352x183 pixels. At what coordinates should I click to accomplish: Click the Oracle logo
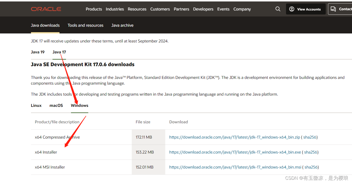pos(46,9)
